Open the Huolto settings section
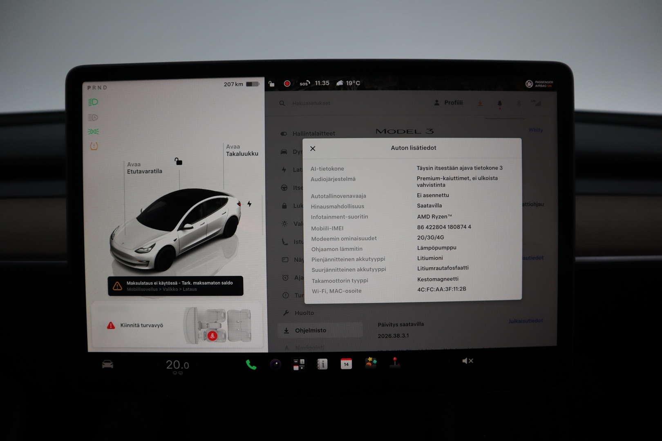Screen dimensions: 662x441 299,313
